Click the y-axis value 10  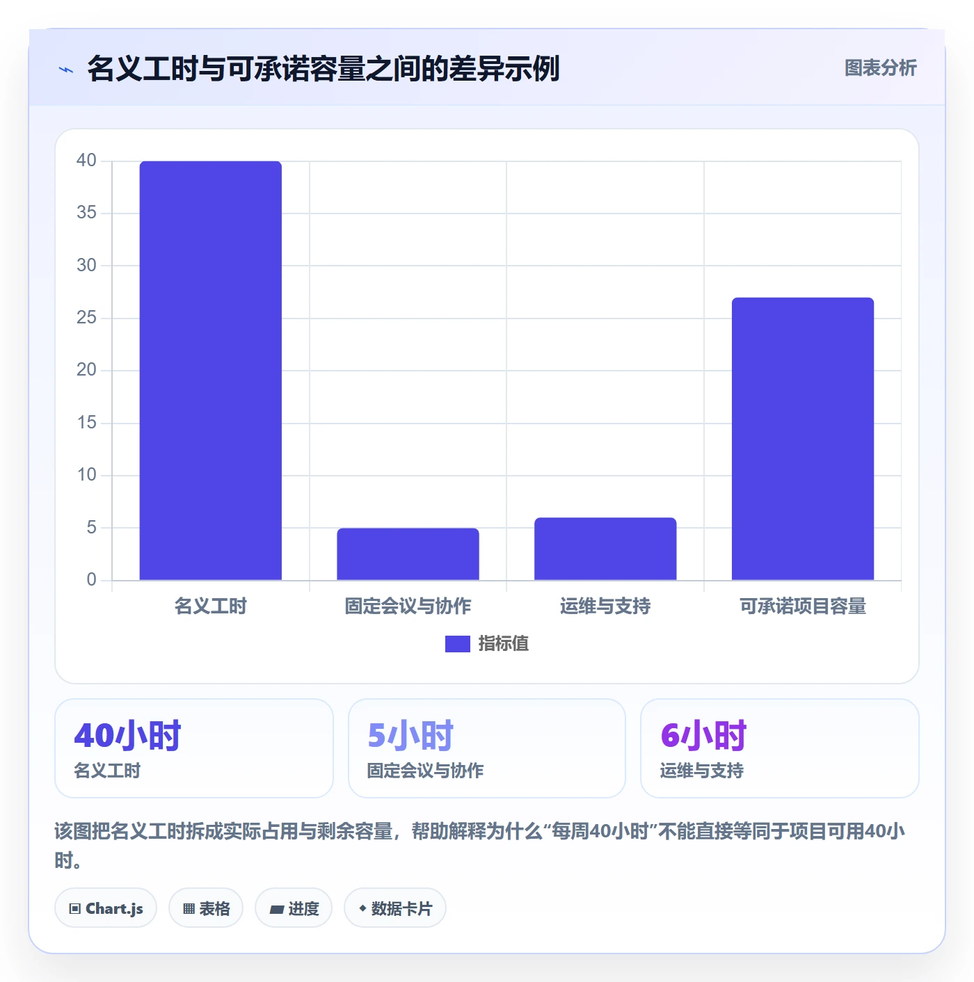[86, 475]
